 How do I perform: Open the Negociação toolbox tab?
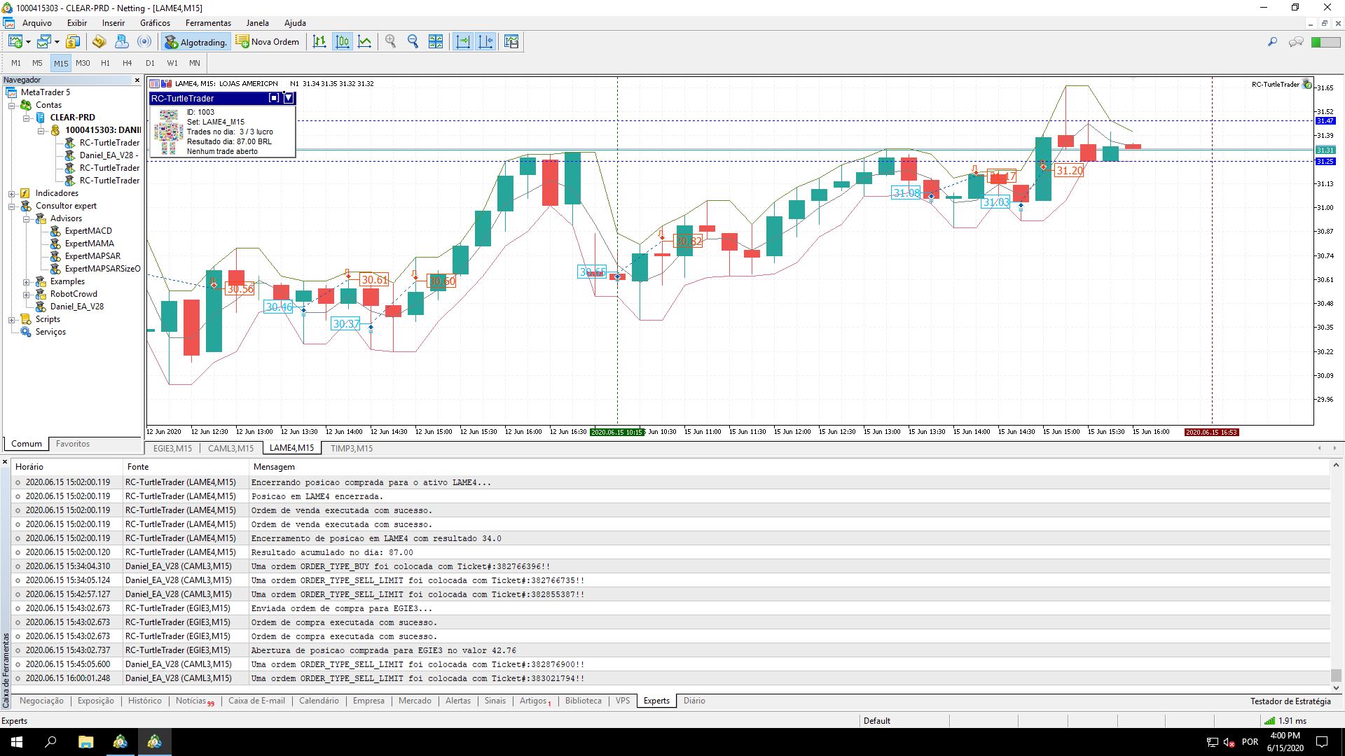[x=41, y=701]
